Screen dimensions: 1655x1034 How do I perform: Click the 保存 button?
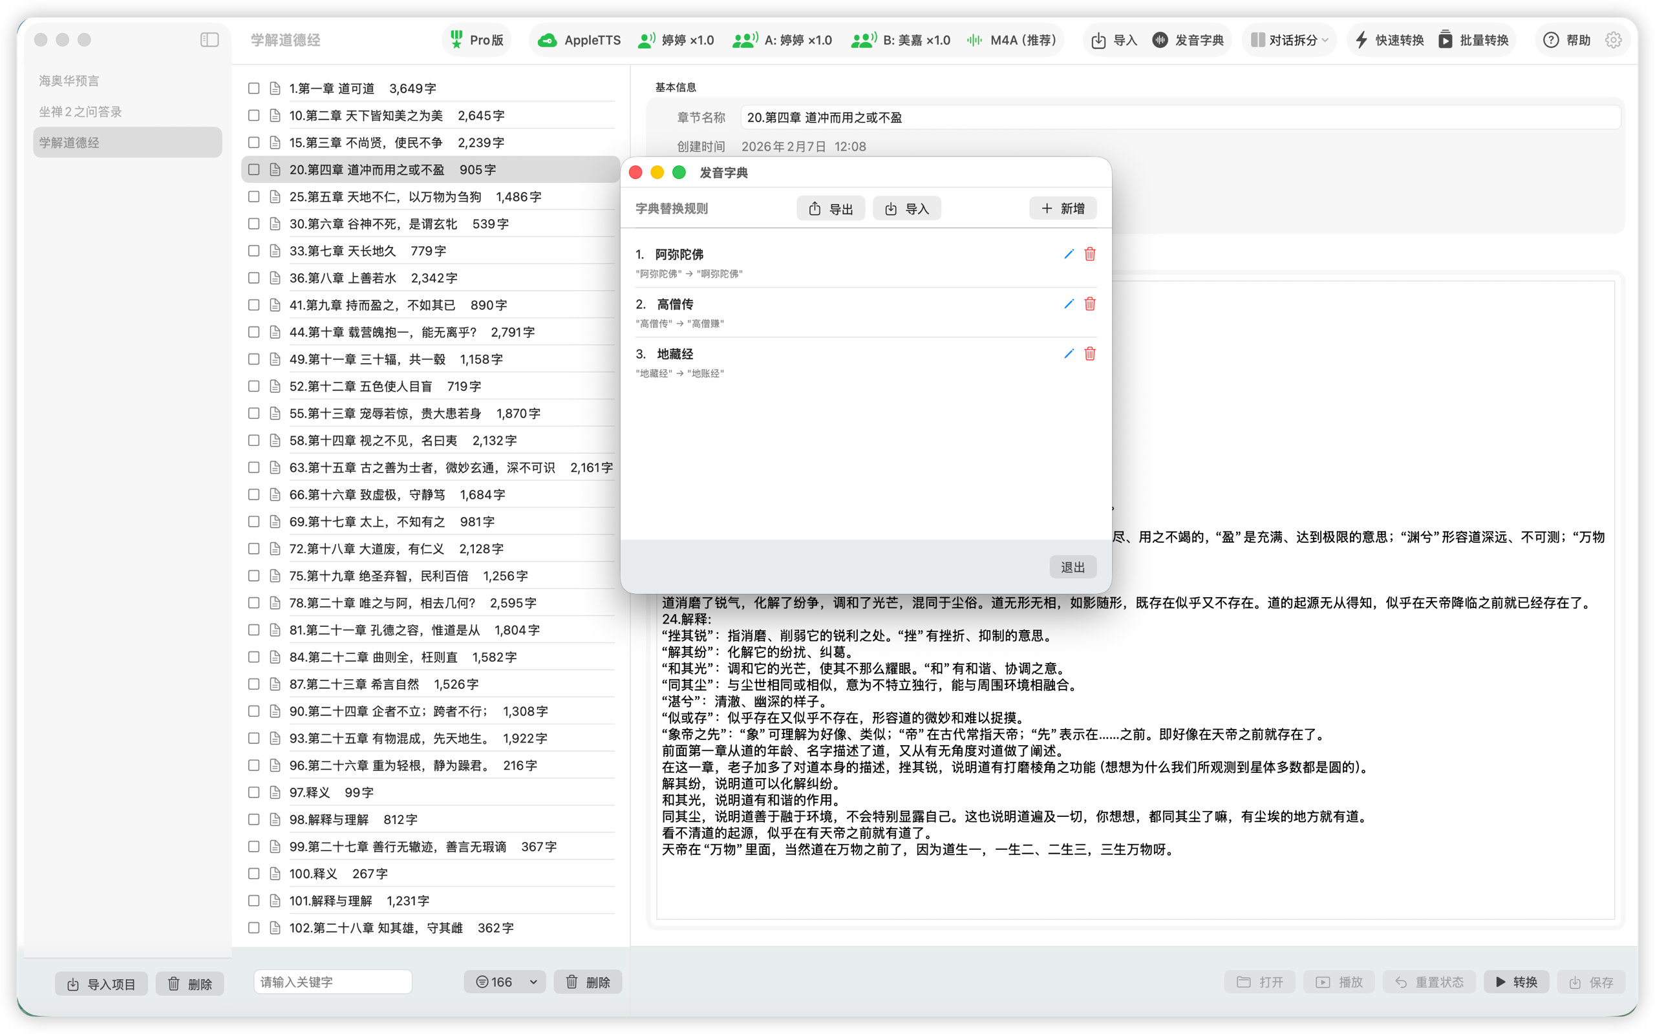[x=1591, y=982]
